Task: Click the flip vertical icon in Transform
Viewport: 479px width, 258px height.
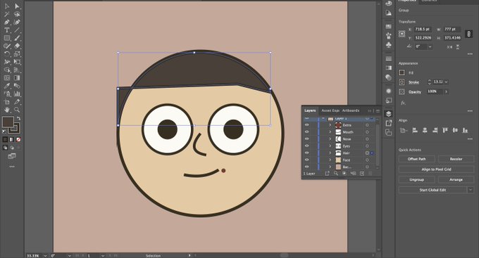Action: [458, 47]
